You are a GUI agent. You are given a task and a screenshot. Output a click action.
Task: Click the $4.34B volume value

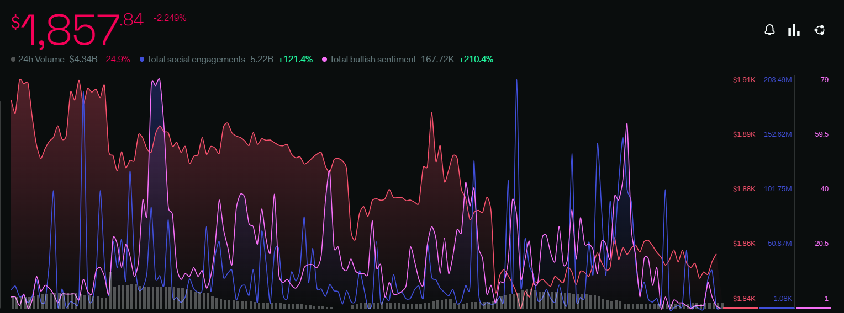pyautogui.click(x=83, y=59)
